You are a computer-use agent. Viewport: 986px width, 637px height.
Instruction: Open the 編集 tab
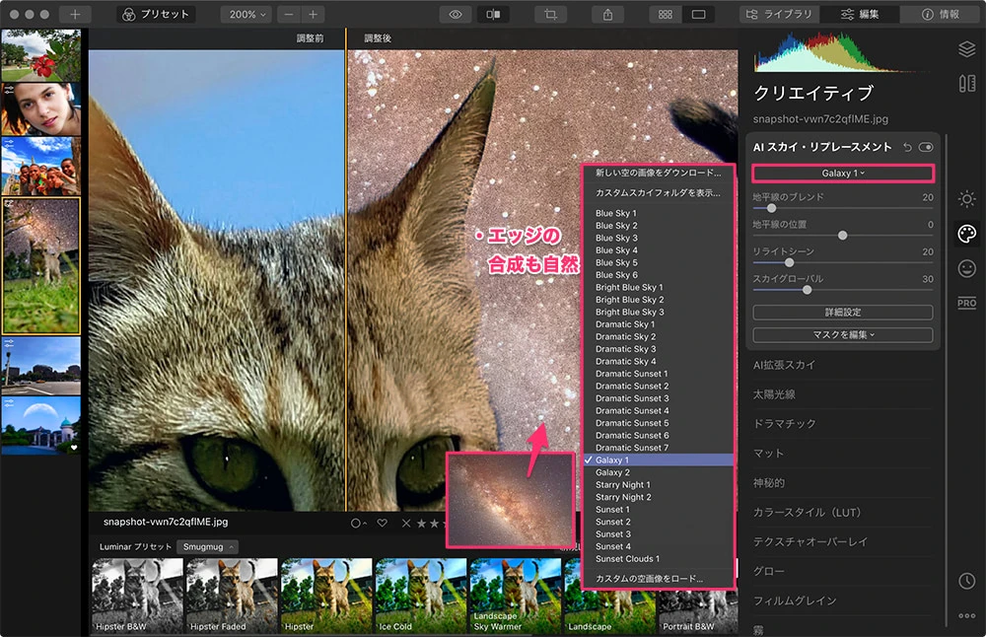click(860, 14)
